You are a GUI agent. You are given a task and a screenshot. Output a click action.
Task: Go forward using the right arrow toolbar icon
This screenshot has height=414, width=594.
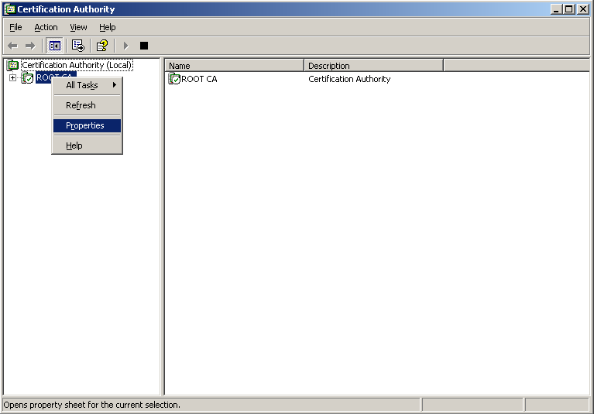click(x=30, y=46)
